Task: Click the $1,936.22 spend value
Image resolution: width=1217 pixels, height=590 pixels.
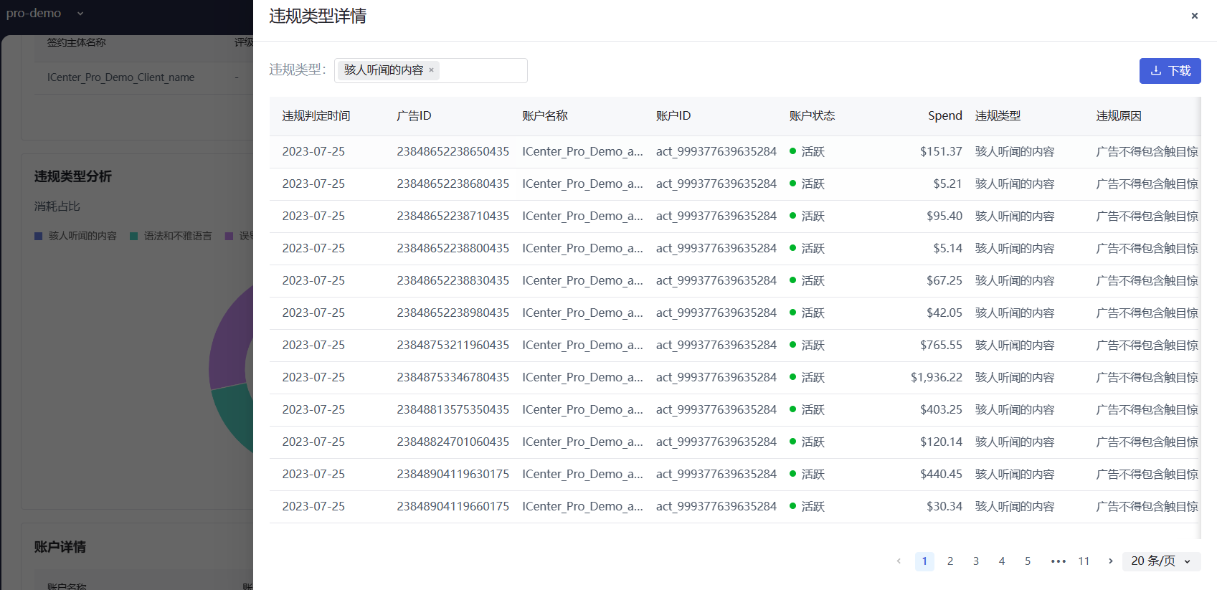Action: (937, 378)
